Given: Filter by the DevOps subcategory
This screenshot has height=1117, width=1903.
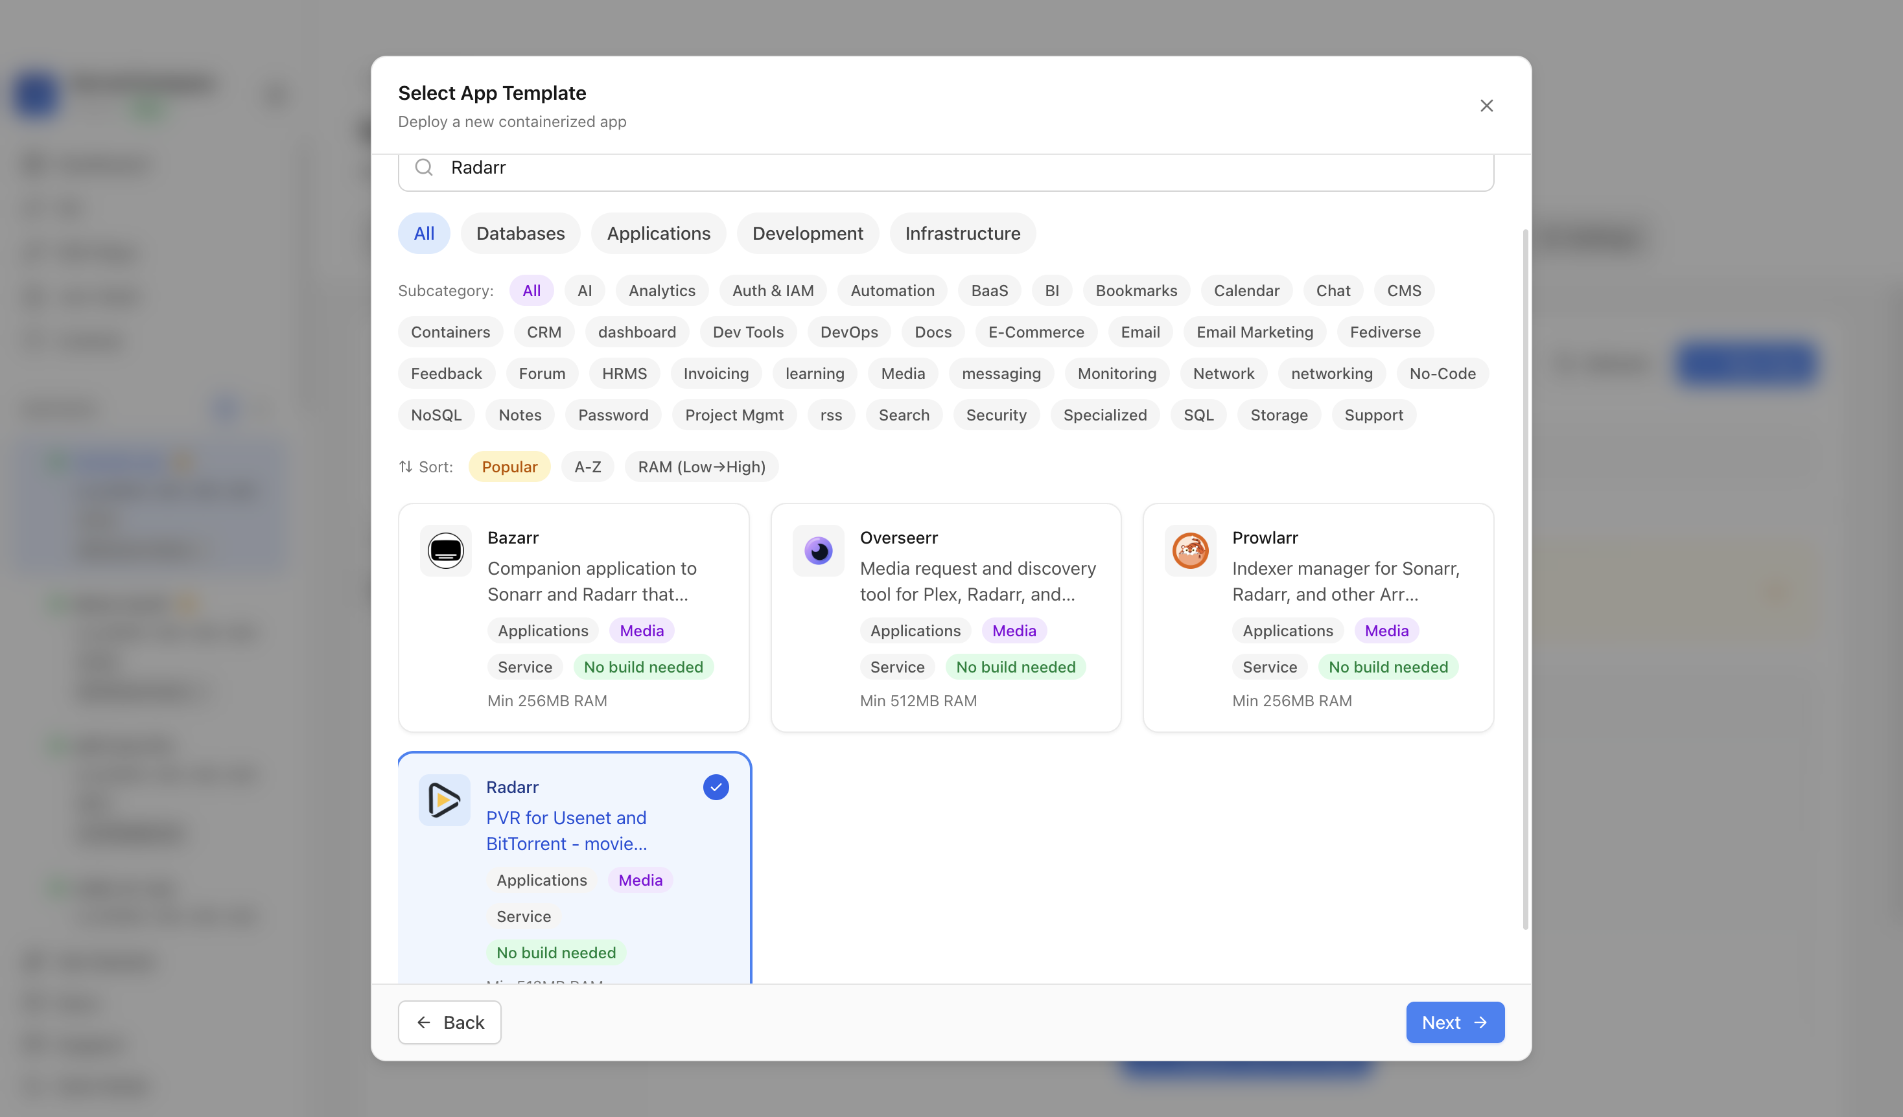Looking at the screenshot, I should [849, 332].
